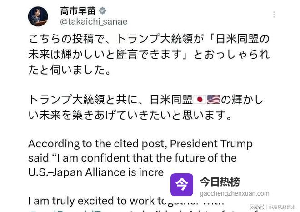This screenshot has width=300, height=212.
Task: Click the purple 今日热榜 logo icon
Action: (181, 184)
